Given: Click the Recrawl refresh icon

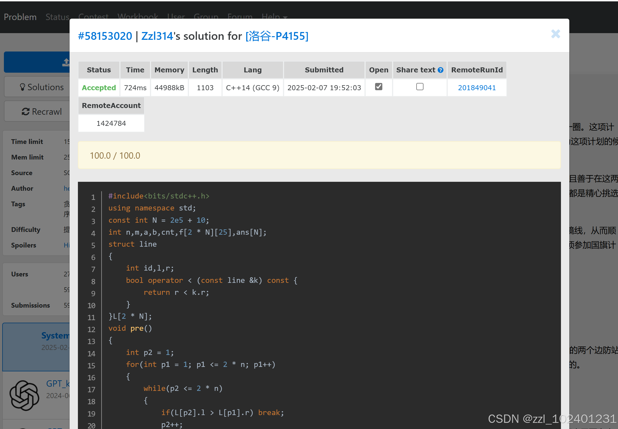Looking at the screenshot, I should coord(26,112).
